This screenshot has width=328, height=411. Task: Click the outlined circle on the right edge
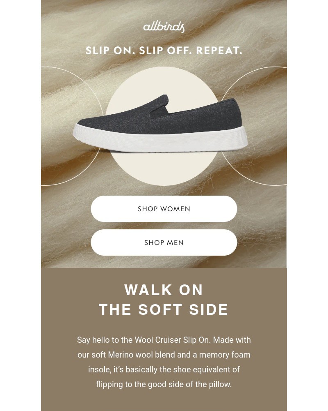[255, 126]
